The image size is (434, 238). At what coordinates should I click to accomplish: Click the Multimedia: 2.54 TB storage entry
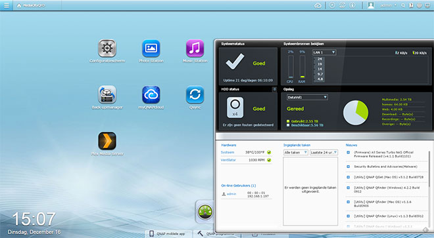point(397,100)
